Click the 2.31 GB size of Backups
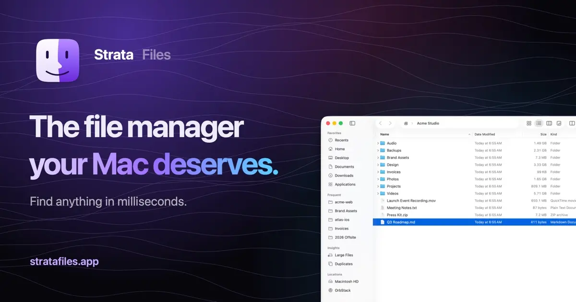Screen dimensions: 576x302 point(540,151)
